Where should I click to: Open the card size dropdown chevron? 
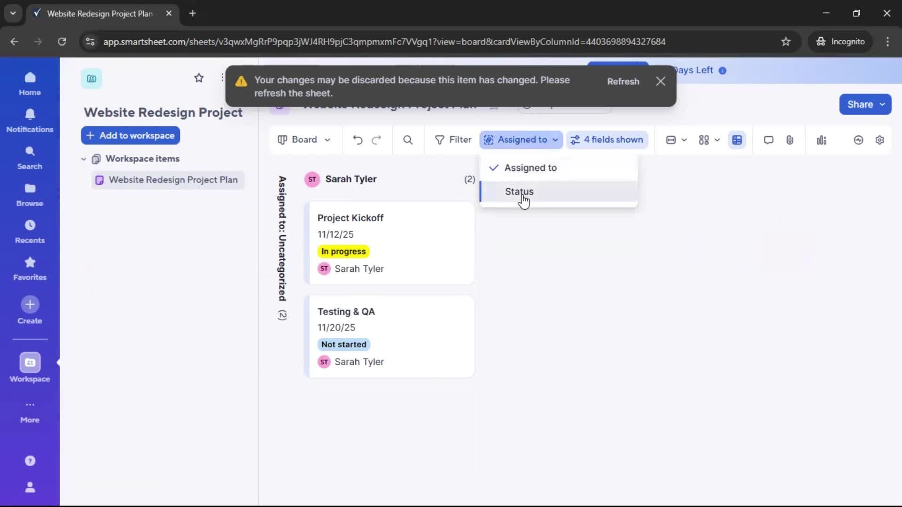point(684,139)
